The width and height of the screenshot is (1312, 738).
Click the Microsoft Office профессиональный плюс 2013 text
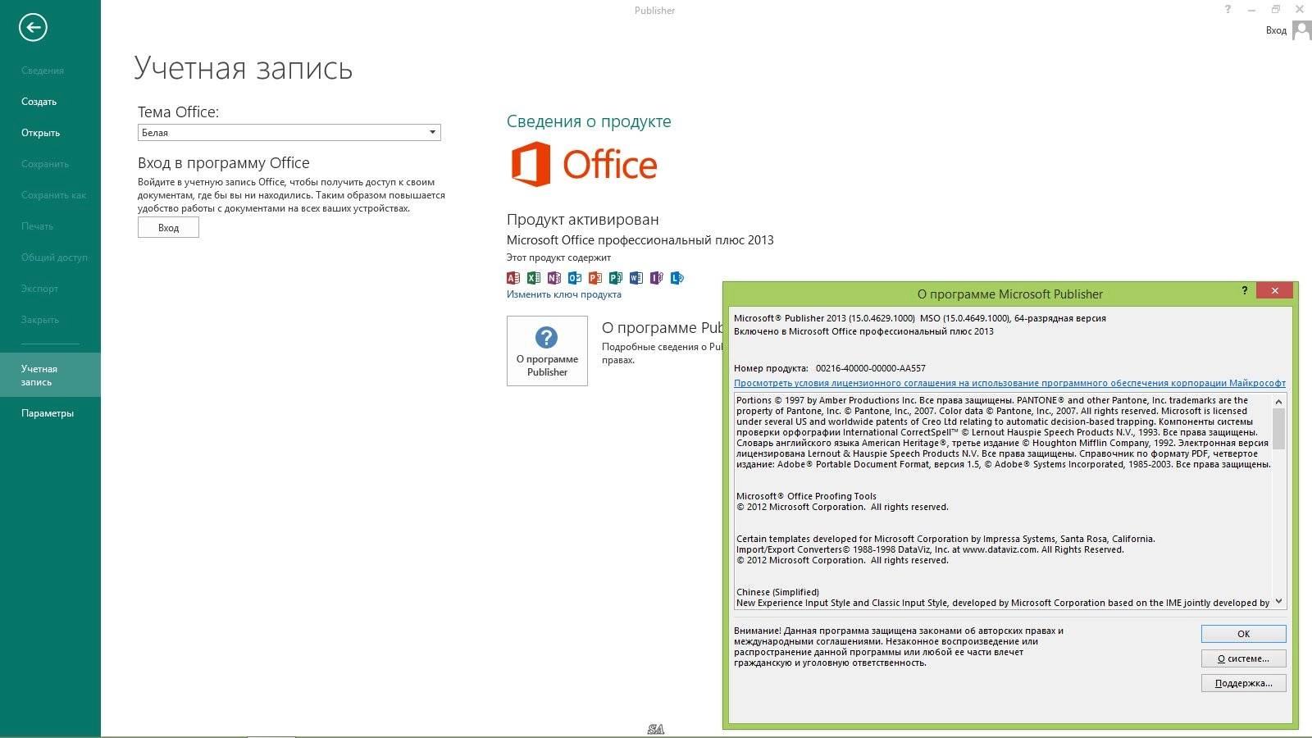click(x=640, y=239)
